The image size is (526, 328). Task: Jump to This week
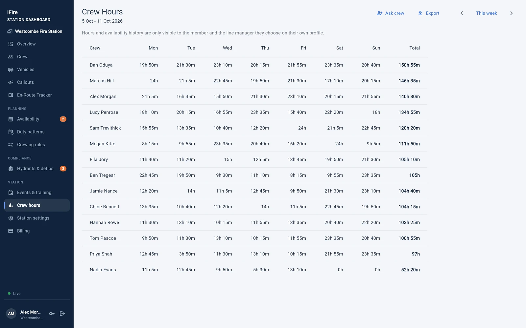click(x=487, y=13)
